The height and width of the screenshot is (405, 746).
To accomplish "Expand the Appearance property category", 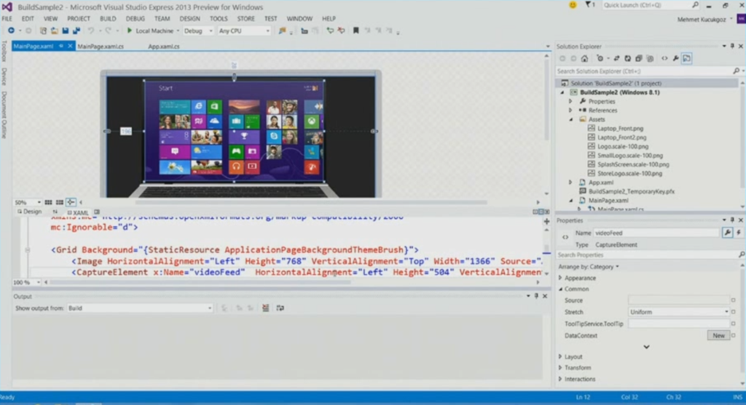I will pyautogui.click(x=560, y=278).
